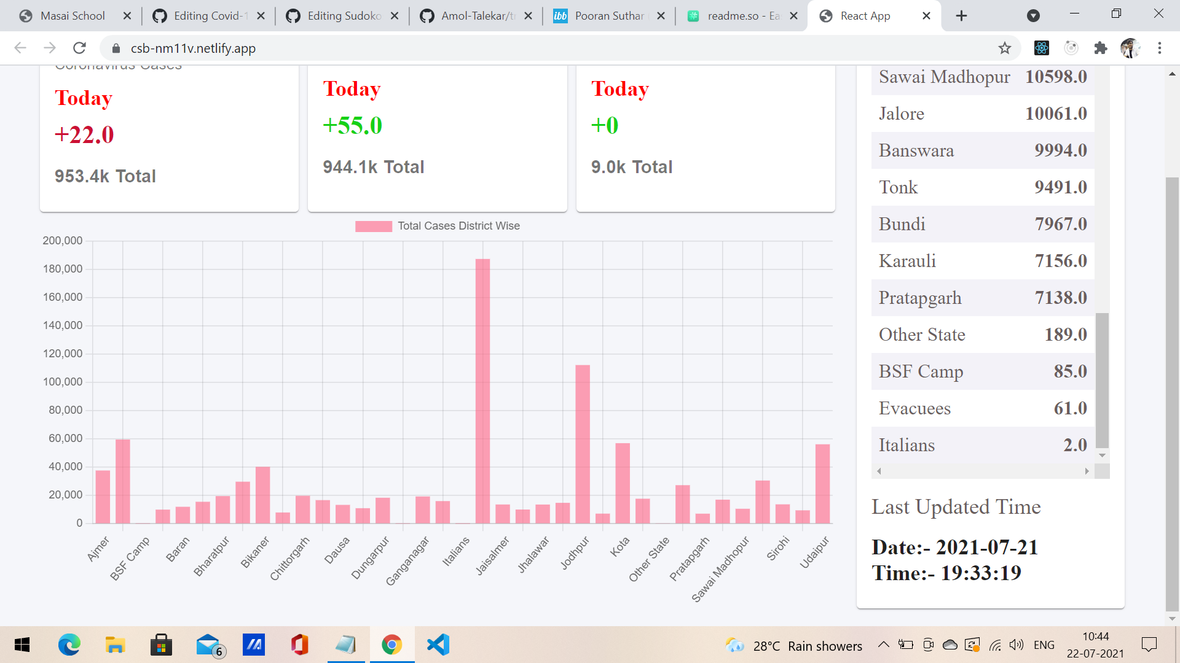Image resolution: width=1180 pixels, height=663 pixels.
Task: Click table horizontal scroll left arrow
Action: [x=879, y=471]
